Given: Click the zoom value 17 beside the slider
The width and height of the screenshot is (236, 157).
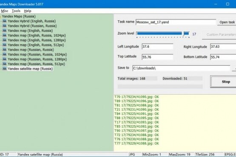Looking at the screenshot, I should point(194,34).
